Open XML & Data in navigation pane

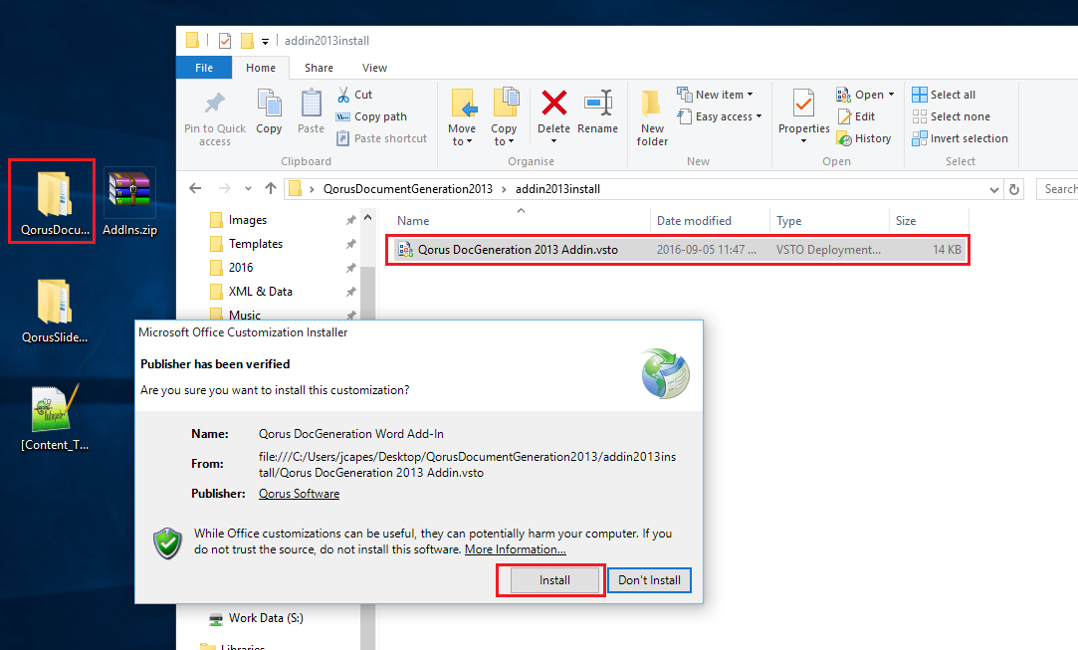[x=261, y=292]
